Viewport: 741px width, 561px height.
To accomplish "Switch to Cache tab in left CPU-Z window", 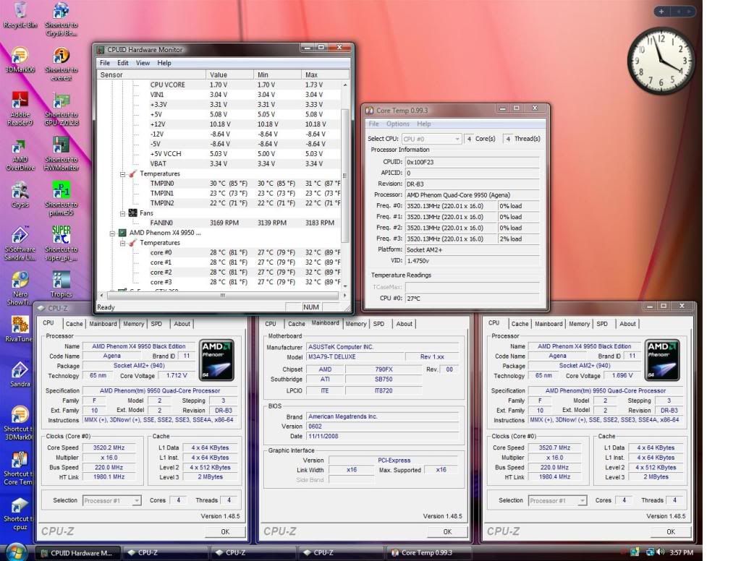I will pos(75,324).
